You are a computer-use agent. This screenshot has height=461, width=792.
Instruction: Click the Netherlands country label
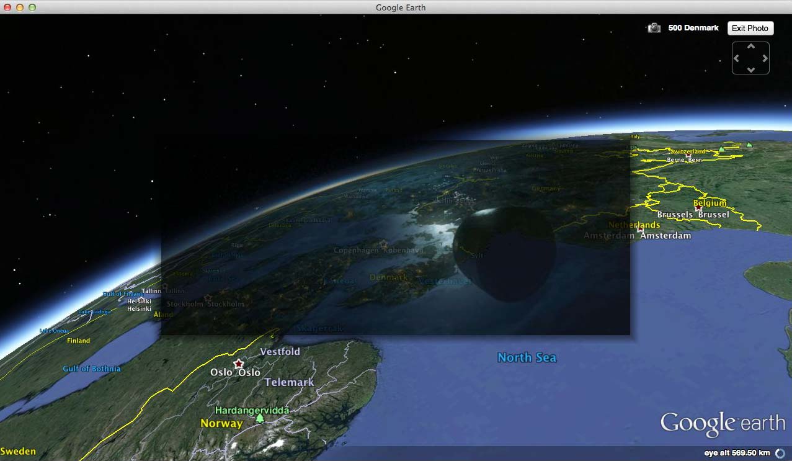tap(634, 225)
